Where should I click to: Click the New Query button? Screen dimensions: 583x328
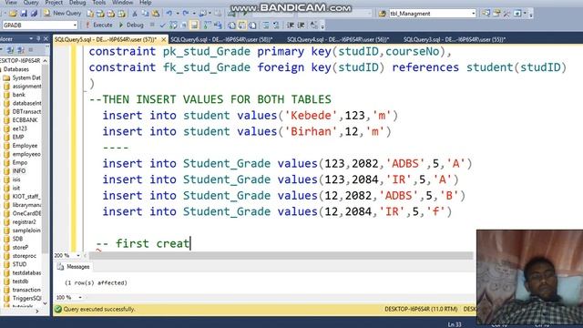point(62,14)
